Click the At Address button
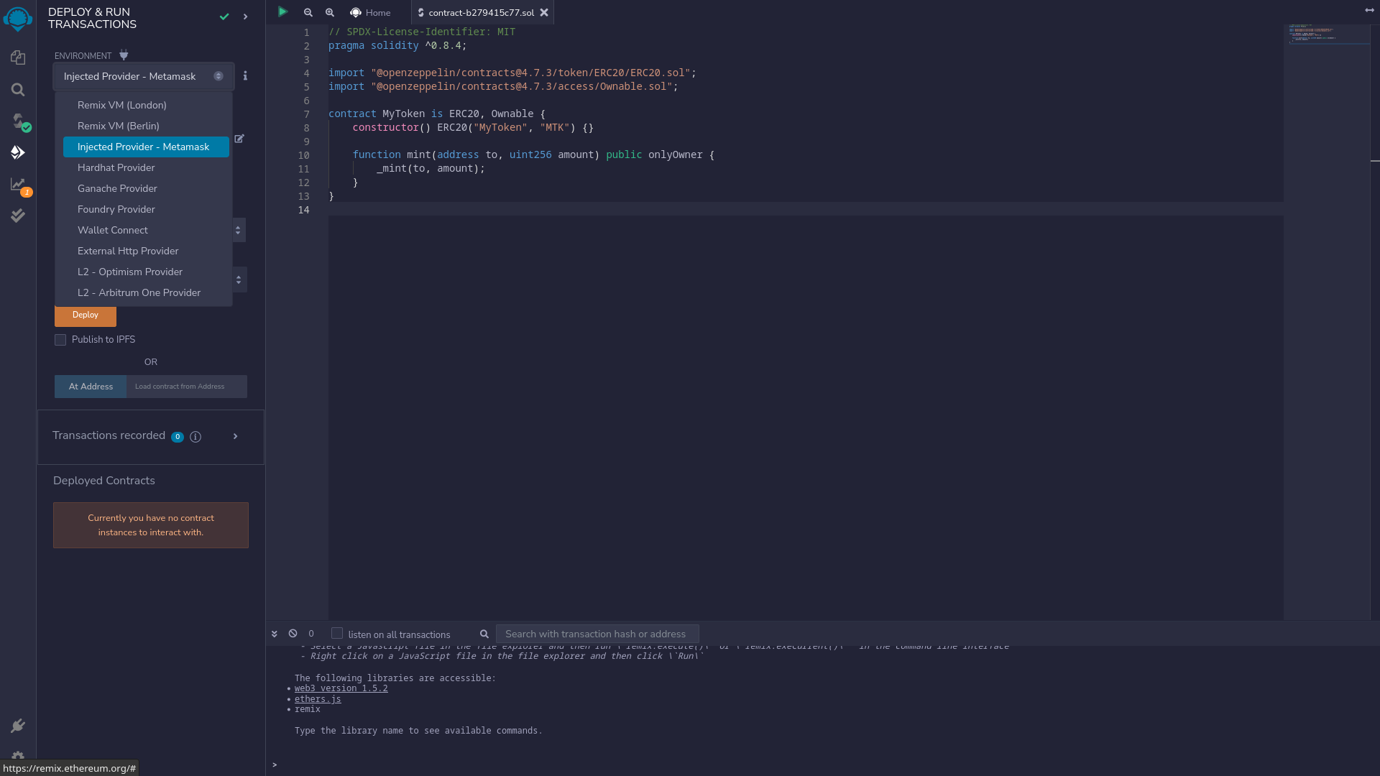 click(91, 387)
